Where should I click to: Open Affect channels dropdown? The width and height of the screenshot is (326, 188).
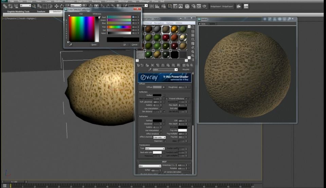coord(159,138)
